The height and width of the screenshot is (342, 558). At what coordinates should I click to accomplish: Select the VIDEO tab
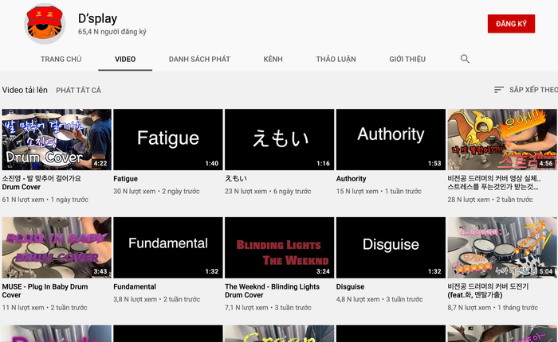[x=125, y=60]
